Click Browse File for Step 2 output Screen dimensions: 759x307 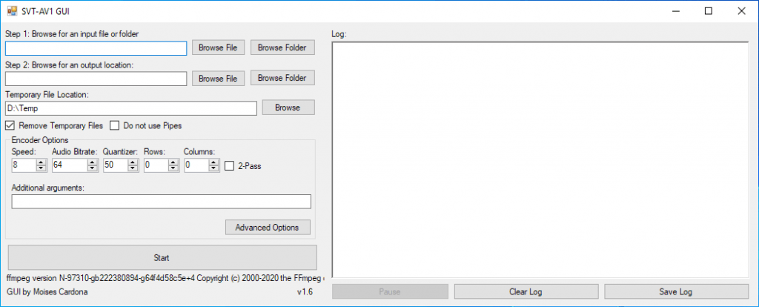(219, 79)
